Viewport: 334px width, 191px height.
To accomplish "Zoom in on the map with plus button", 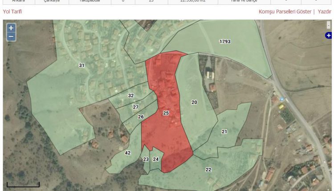I will click(11, 28).
